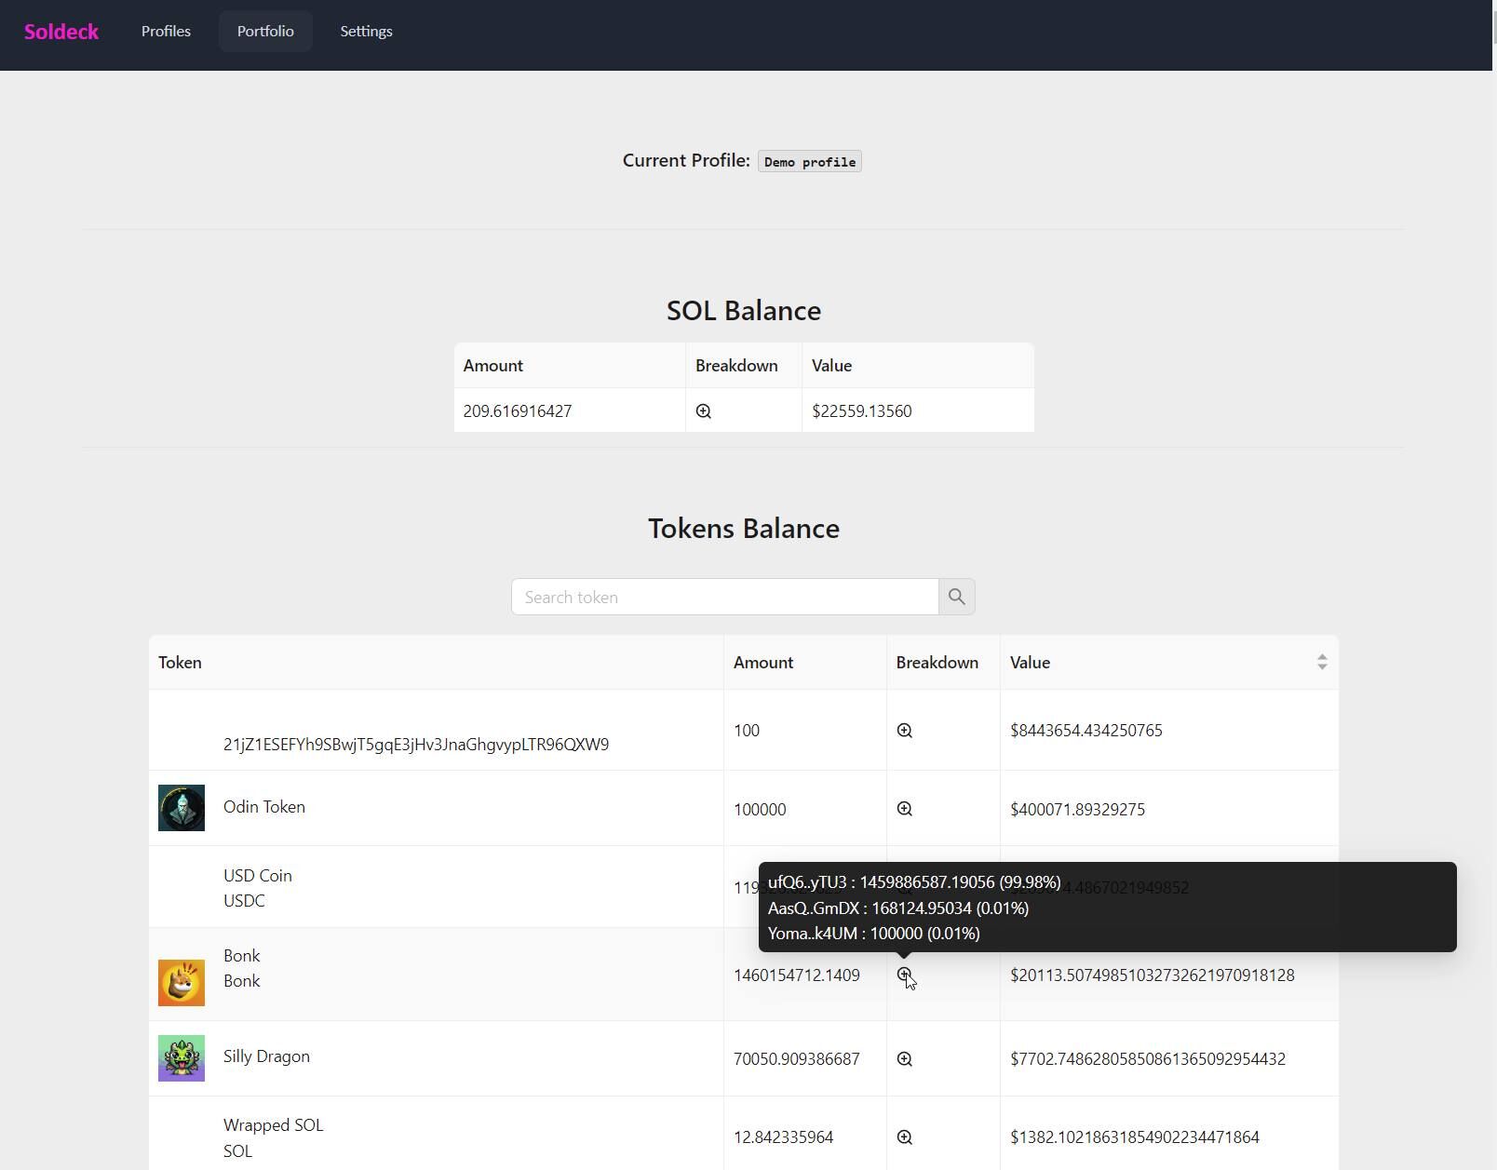
Task: Go to Soldeck home logo
Action: pyautogui.click(x=61, y=32)
